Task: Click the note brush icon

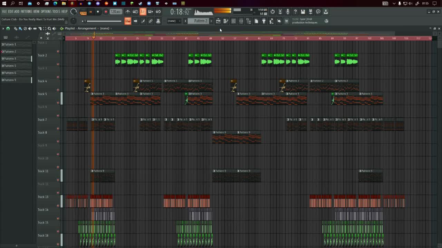Action: (x=143, y=21)
